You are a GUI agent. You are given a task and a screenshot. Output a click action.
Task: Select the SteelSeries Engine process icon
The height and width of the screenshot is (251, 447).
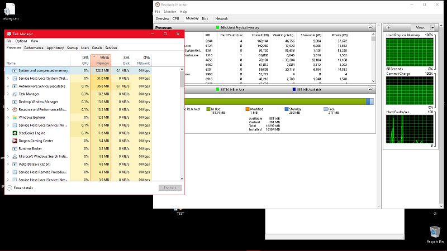pyautogui.click(x=14, y=133)
